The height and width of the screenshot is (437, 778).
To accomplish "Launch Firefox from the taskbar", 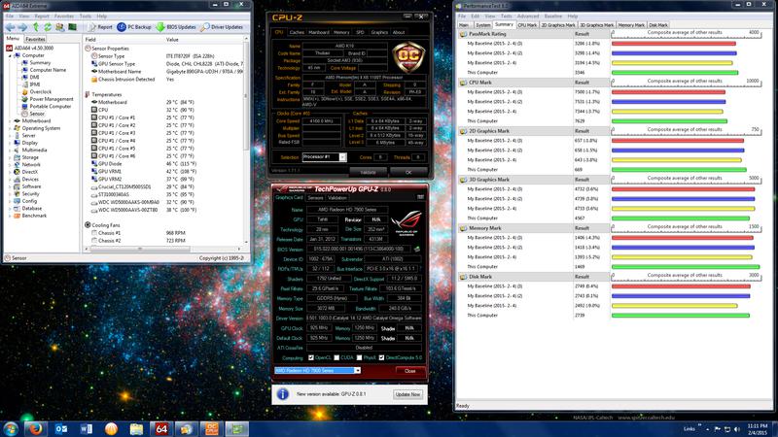I will (x=36, y=428).
